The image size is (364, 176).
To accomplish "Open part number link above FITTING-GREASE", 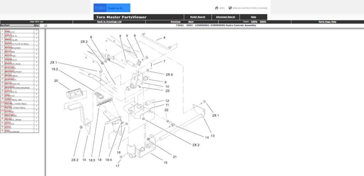I will 7,130.
